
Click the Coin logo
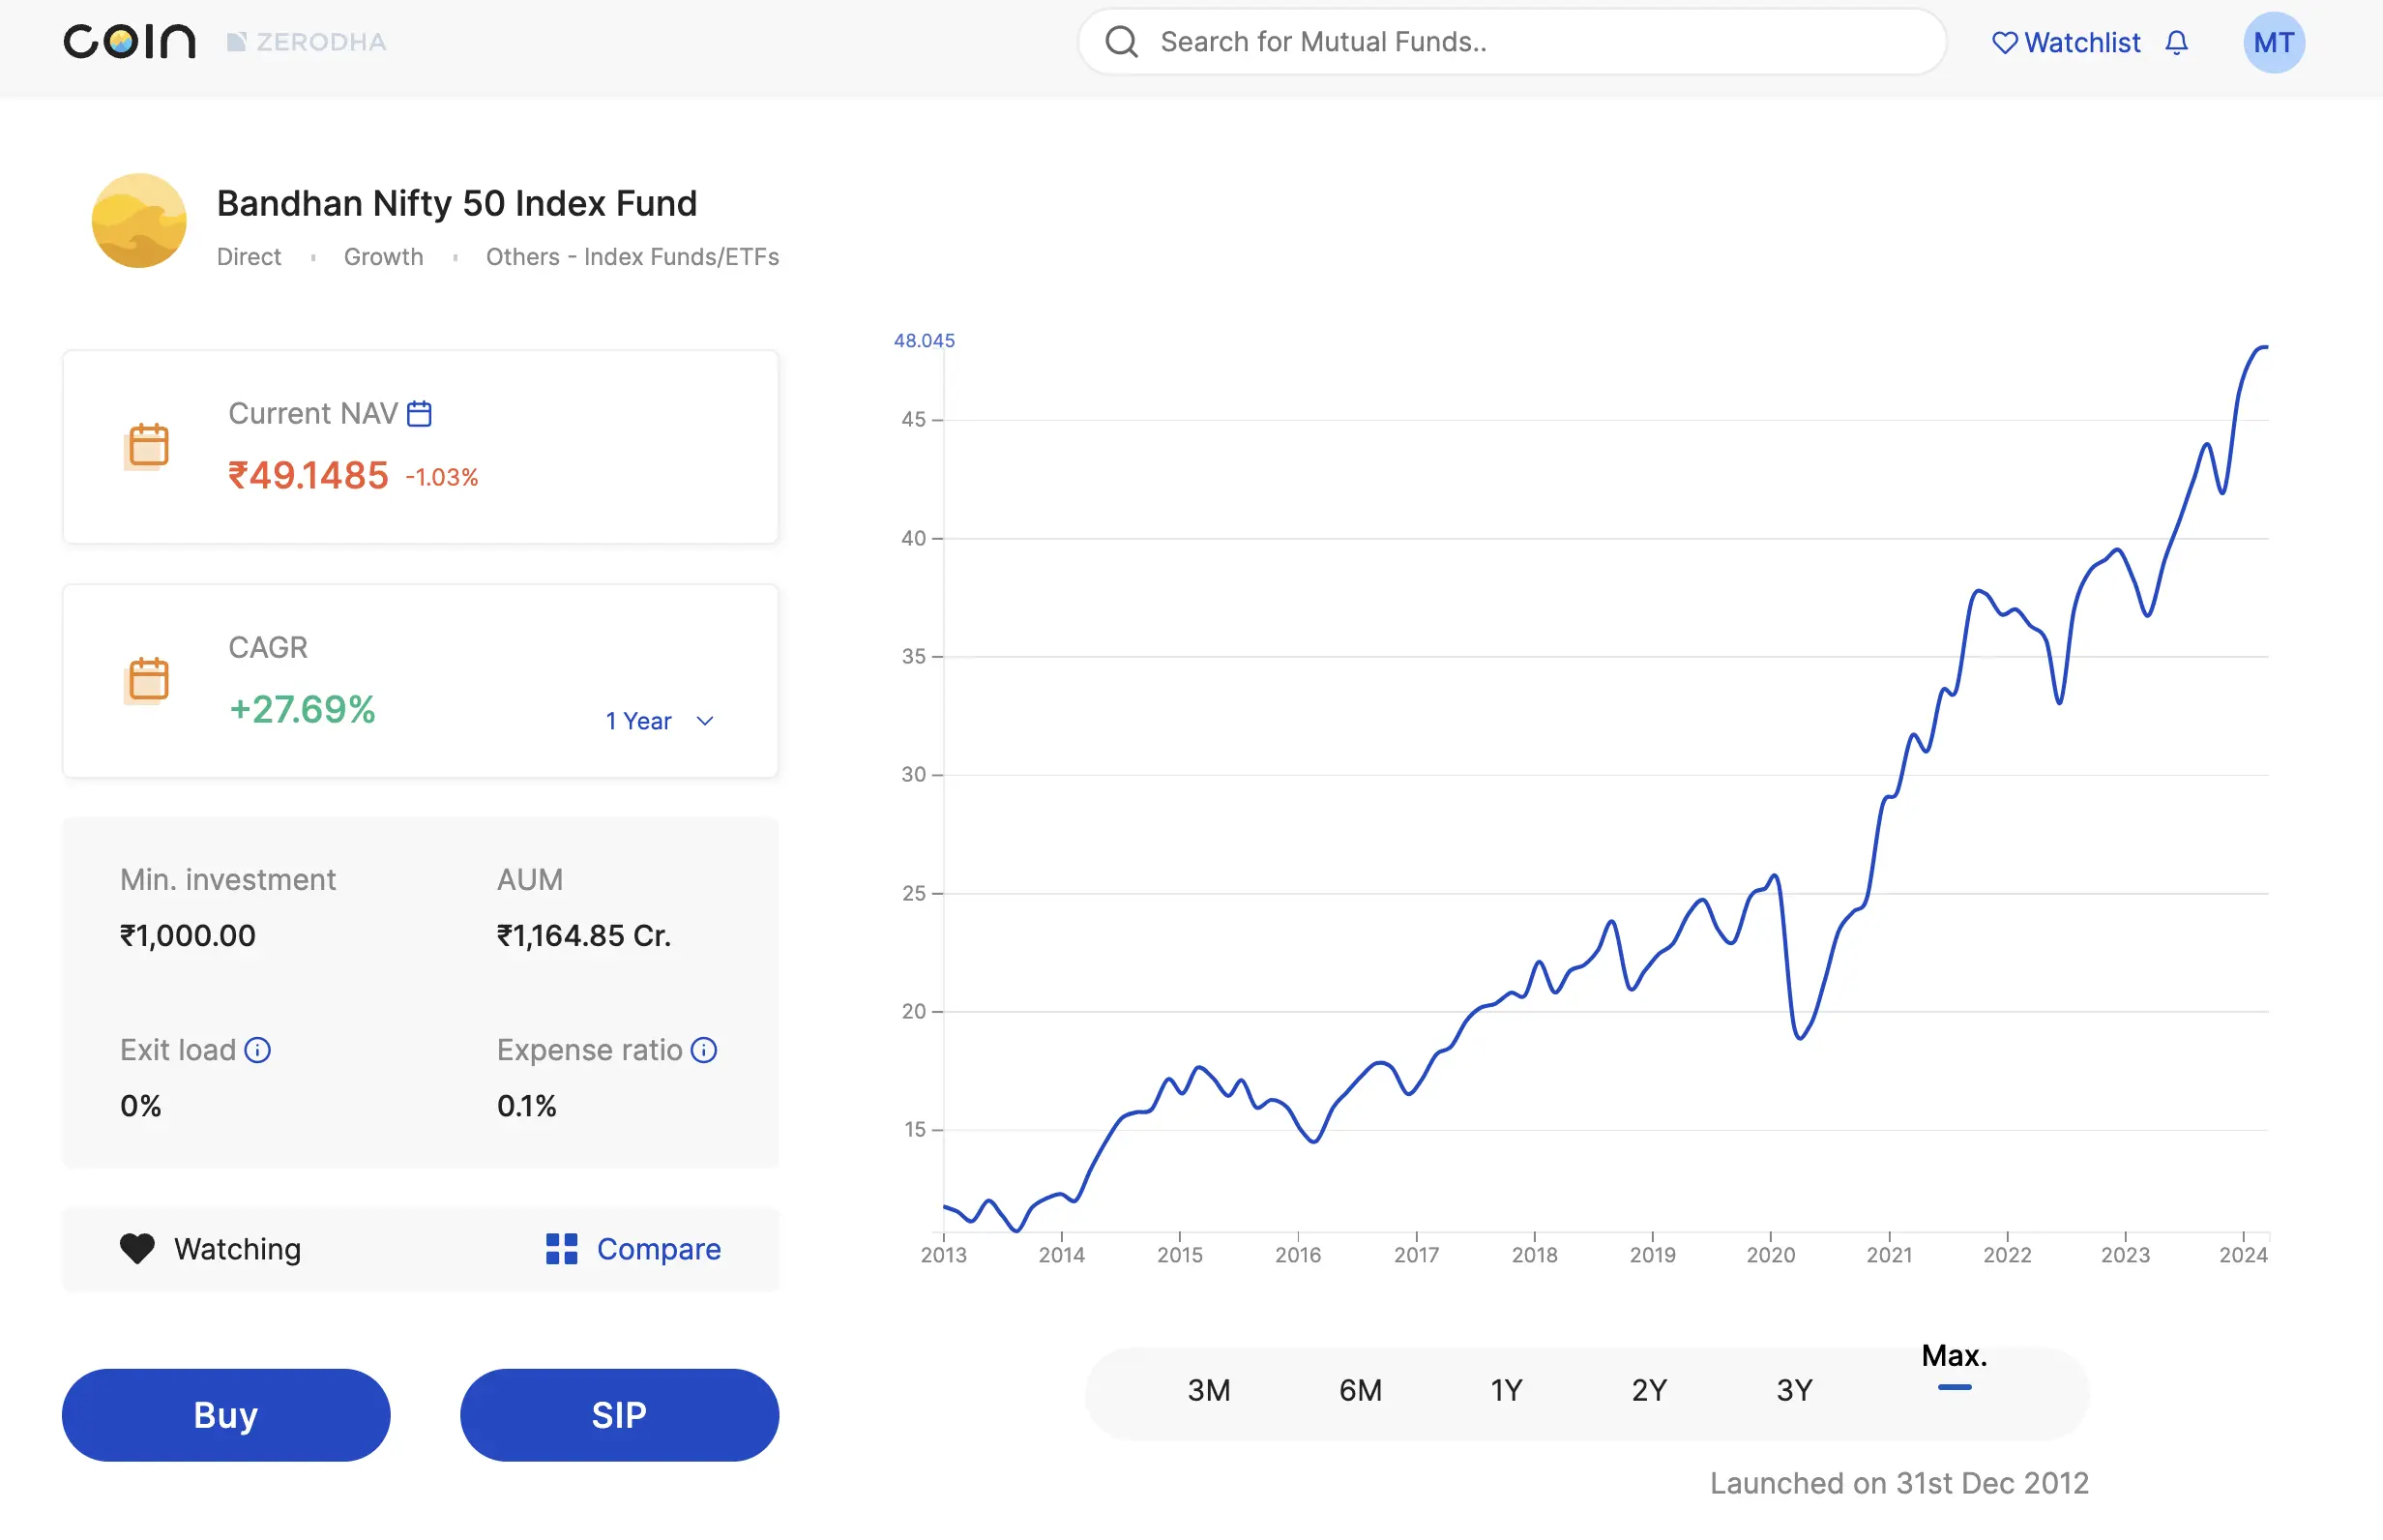pos(129,42)
